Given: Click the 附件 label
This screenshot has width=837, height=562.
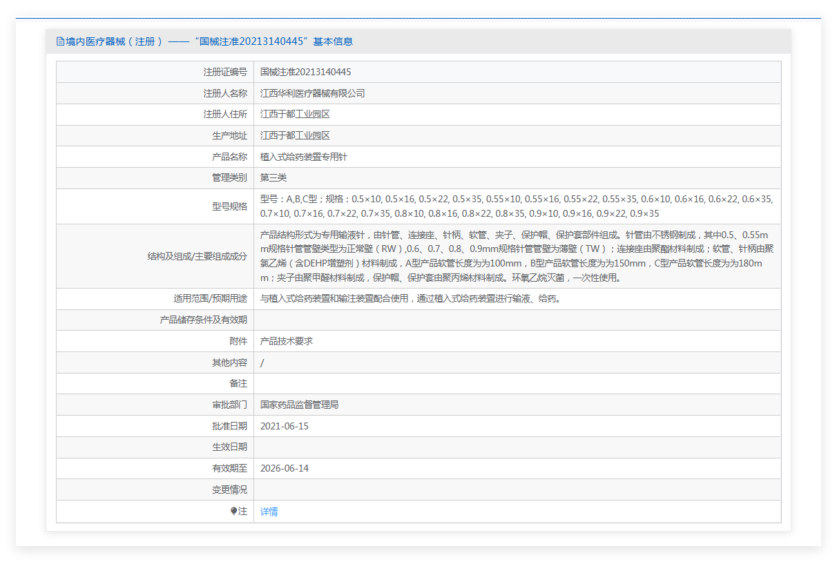Looking at the screenshot, I should click(238, 341).
